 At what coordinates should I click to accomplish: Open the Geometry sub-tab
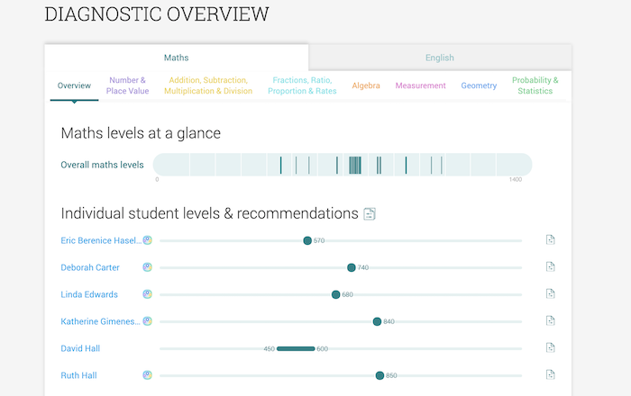(x=479, y=85)
